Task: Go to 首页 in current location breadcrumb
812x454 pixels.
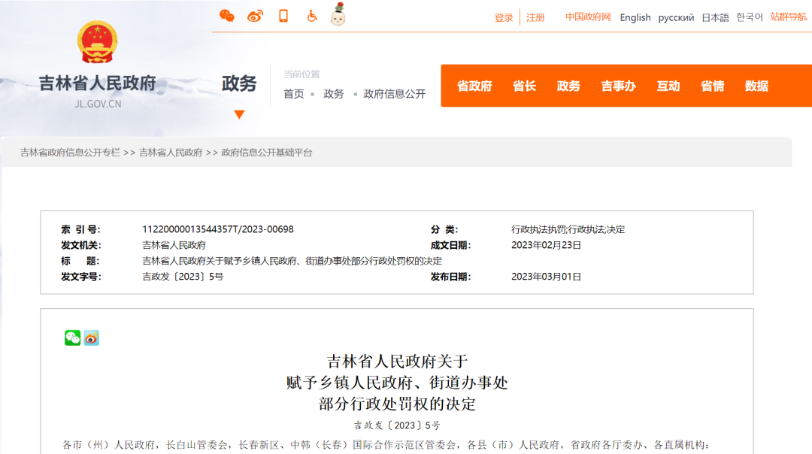Action: coord(294,94)
